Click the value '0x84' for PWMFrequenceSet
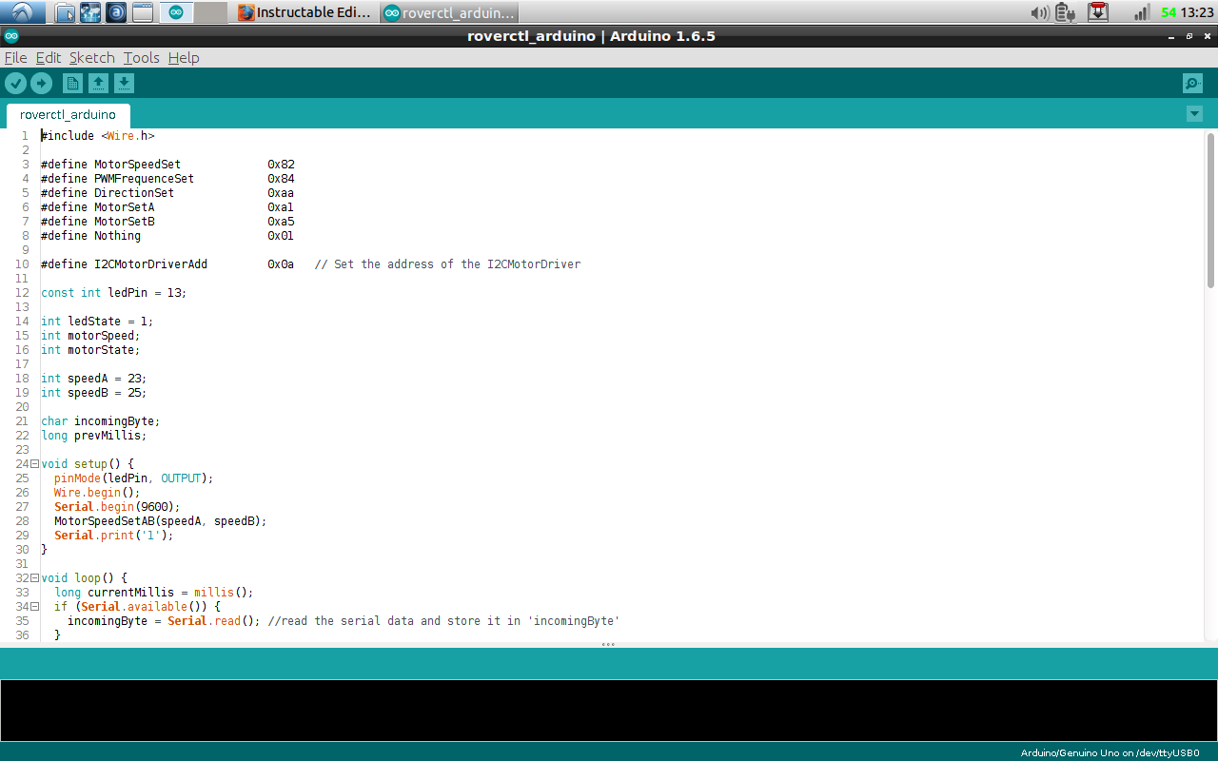Viewport: 1218px width, 761px height. tap(281, 179)
